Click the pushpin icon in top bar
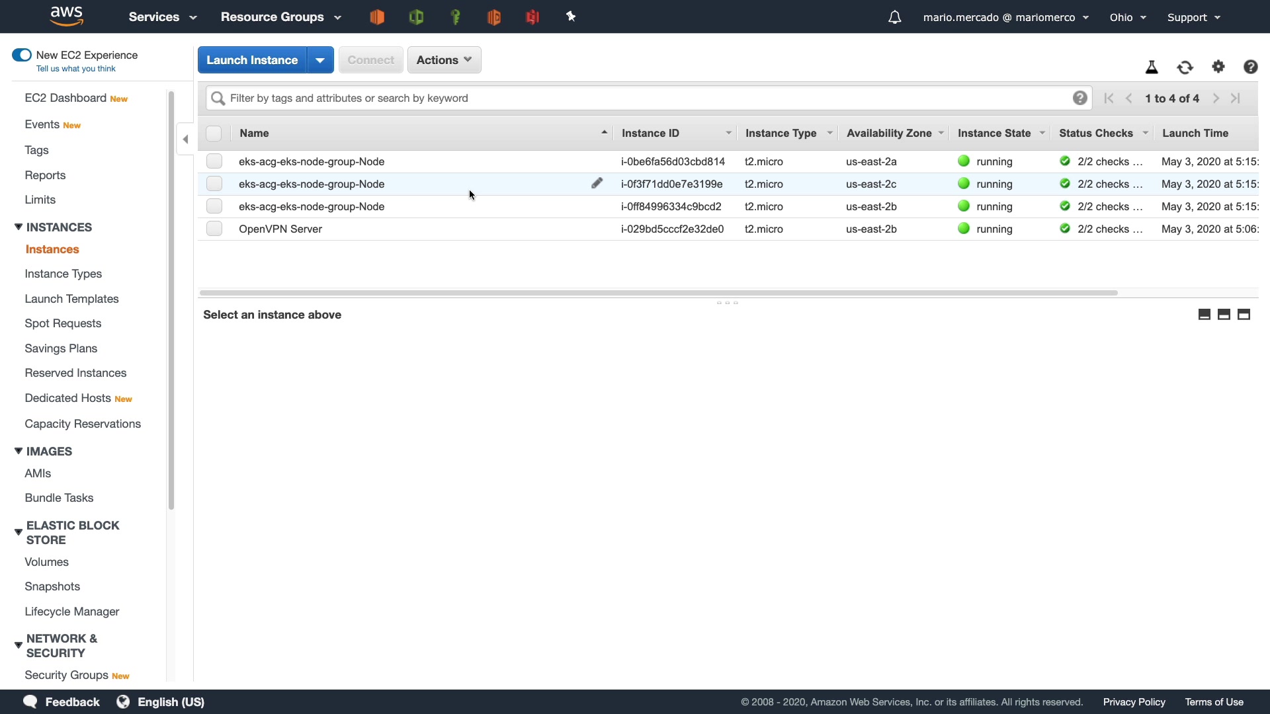The width and height of the screenshot is (1270, 714). point(571,17)
